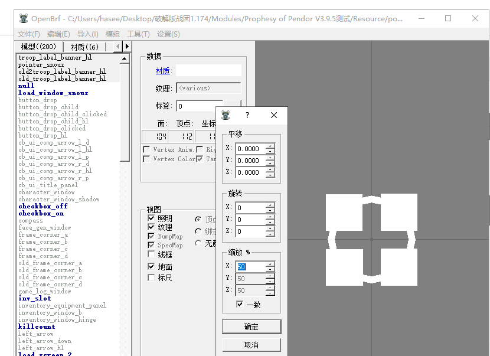This screenshot has width=490, height=356.
Task: Open the 编辑(E) menu
Action: pos(58,34)
